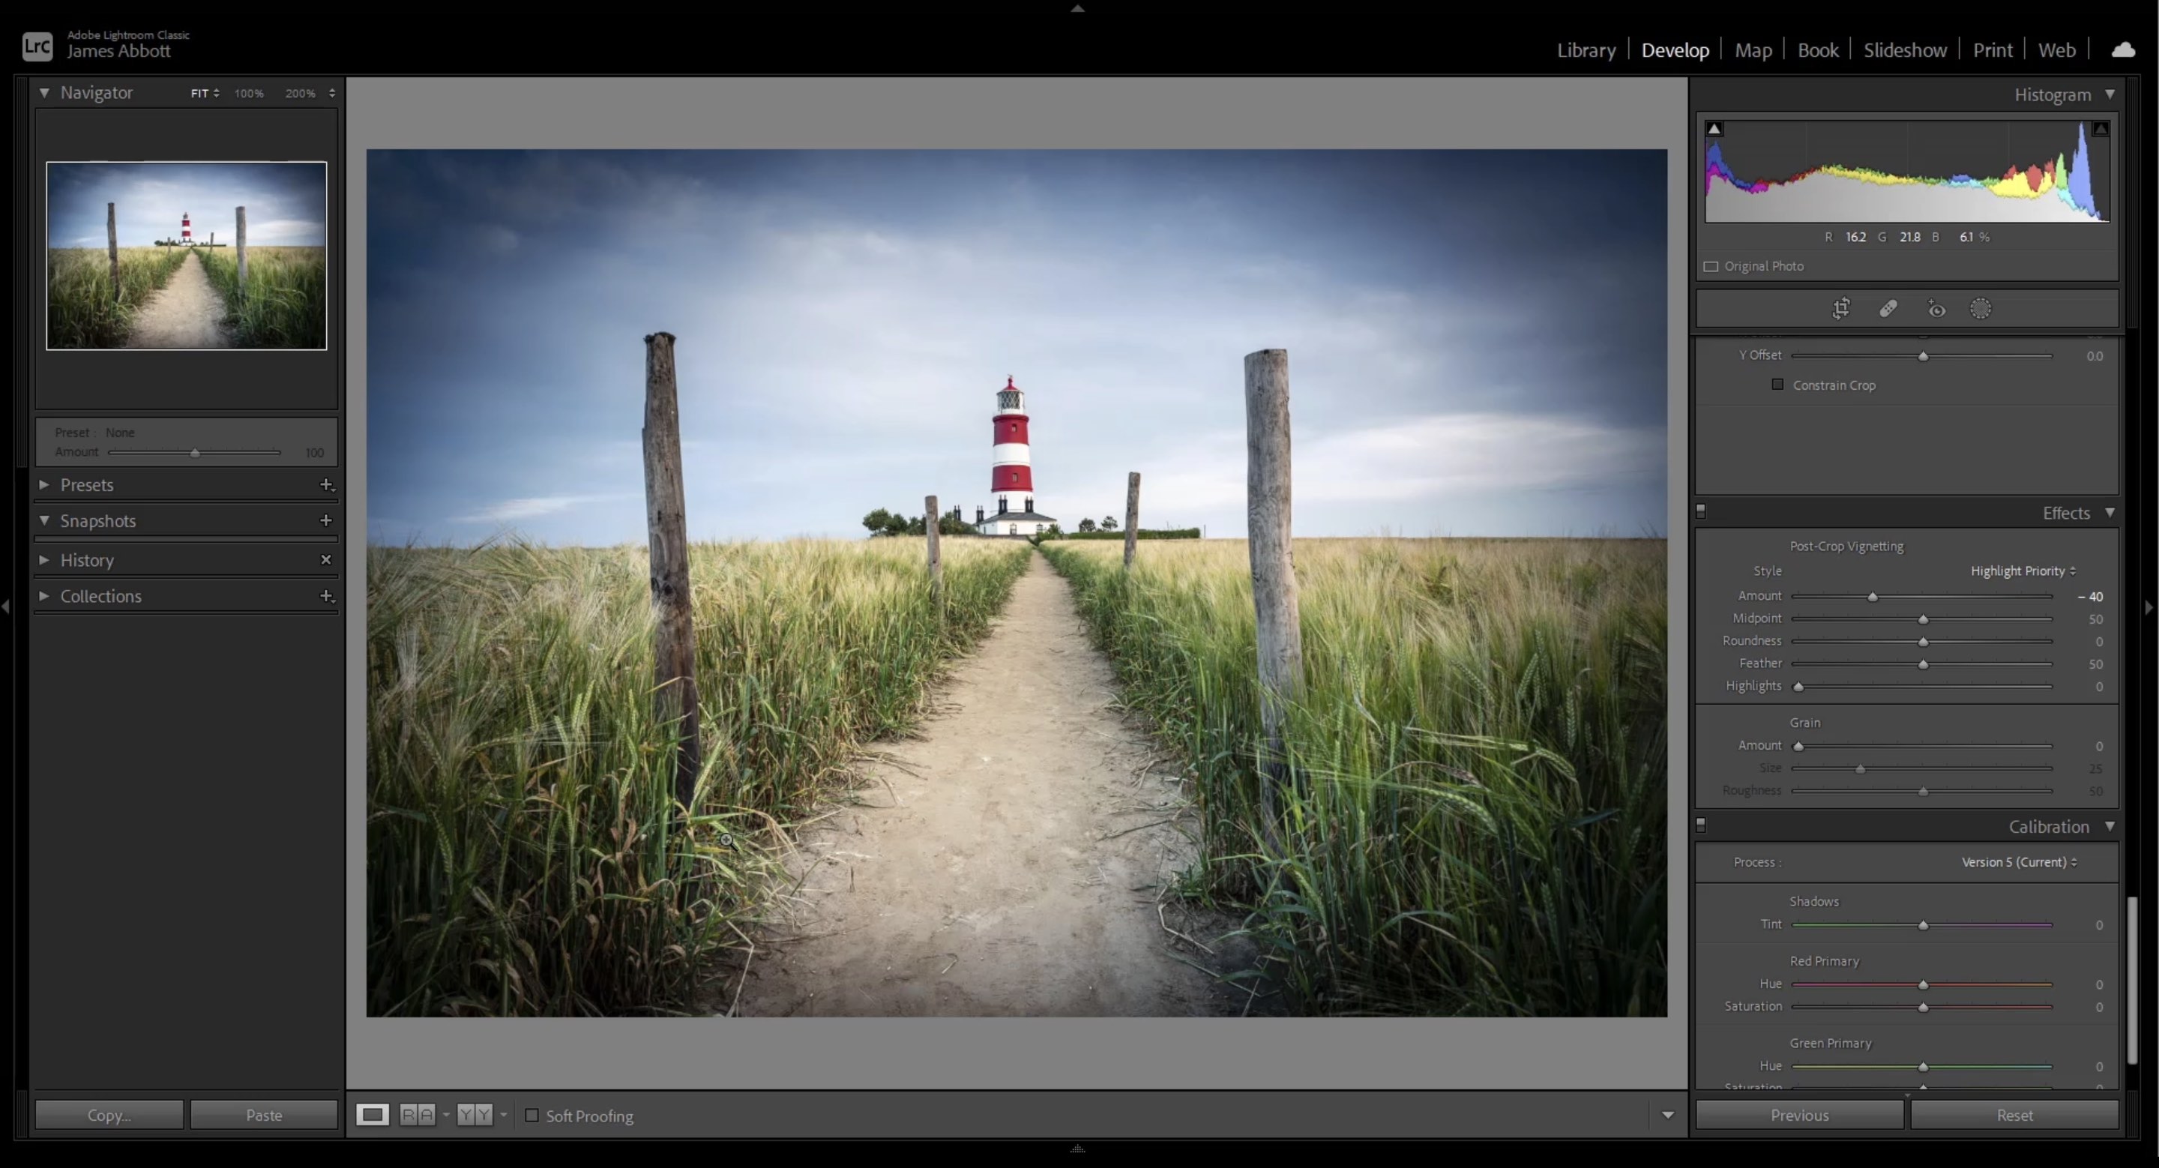Open the Healing tool
The height and width of the screenshot is (1168, 2159).
click(x=1889, y=308)
